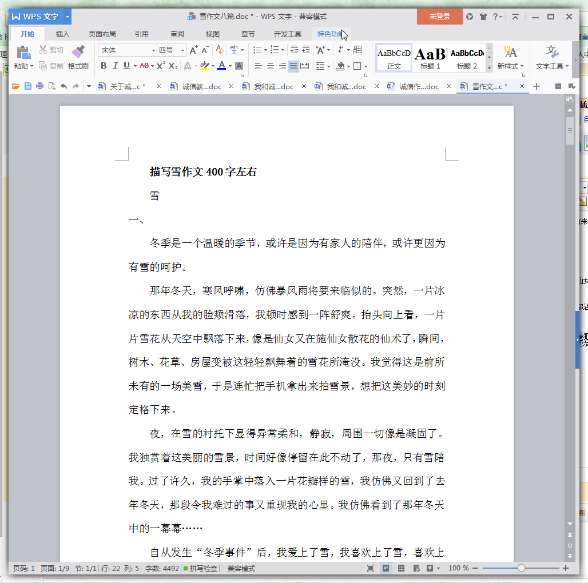
Task: Align paragraph text left
Action: click(259, 66)
